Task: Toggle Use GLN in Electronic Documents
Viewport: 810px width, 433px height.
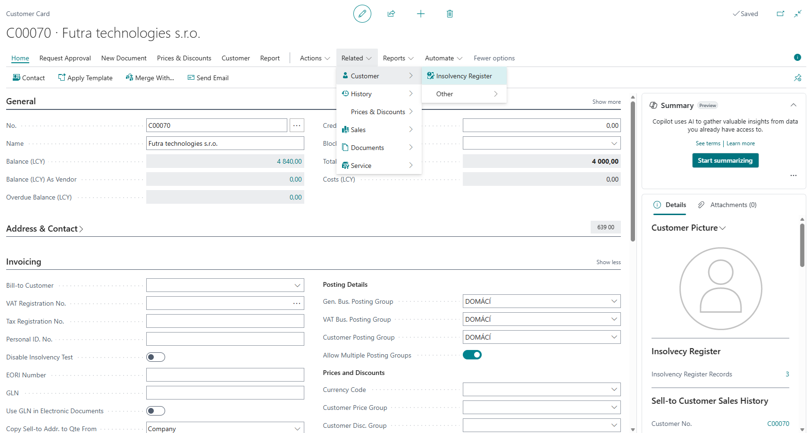Action: 156,411
